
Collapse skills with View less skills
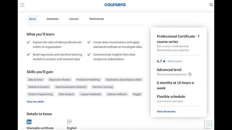coord(35,101)
